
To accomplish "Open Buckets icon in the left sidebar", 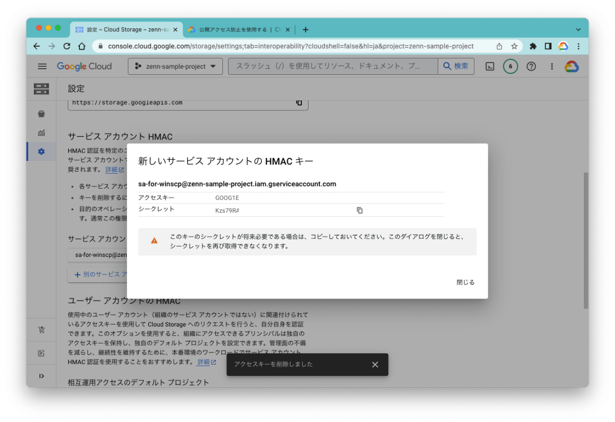I will [x=41, y=114].
